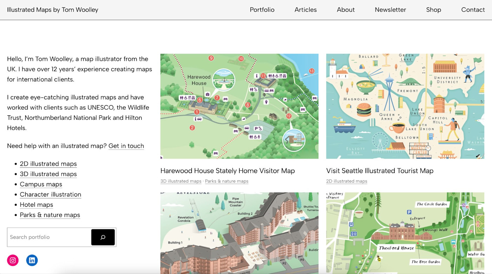This screenshot has width=492, height=274.
Task: Select the 2D illustrated maps tag under Visit Seattle
Action: coord(347,181)
